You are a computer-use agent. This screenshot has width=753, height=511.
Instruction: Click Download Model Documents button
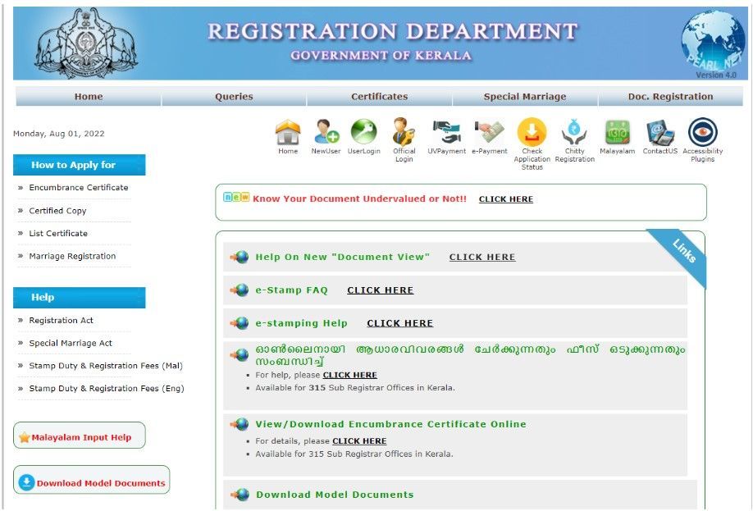91,481
